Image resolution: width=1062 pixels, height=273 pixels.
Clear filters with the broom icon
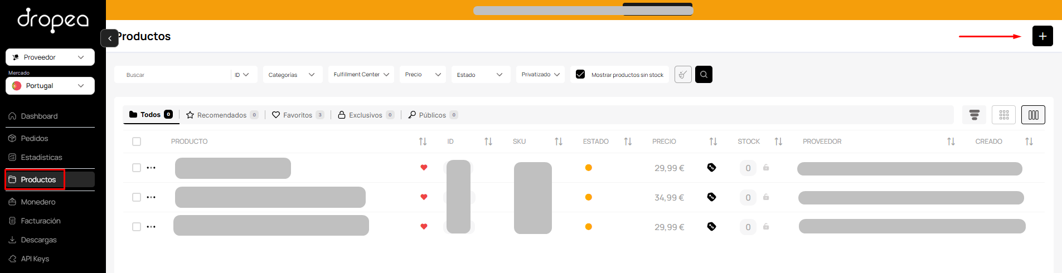683,74
